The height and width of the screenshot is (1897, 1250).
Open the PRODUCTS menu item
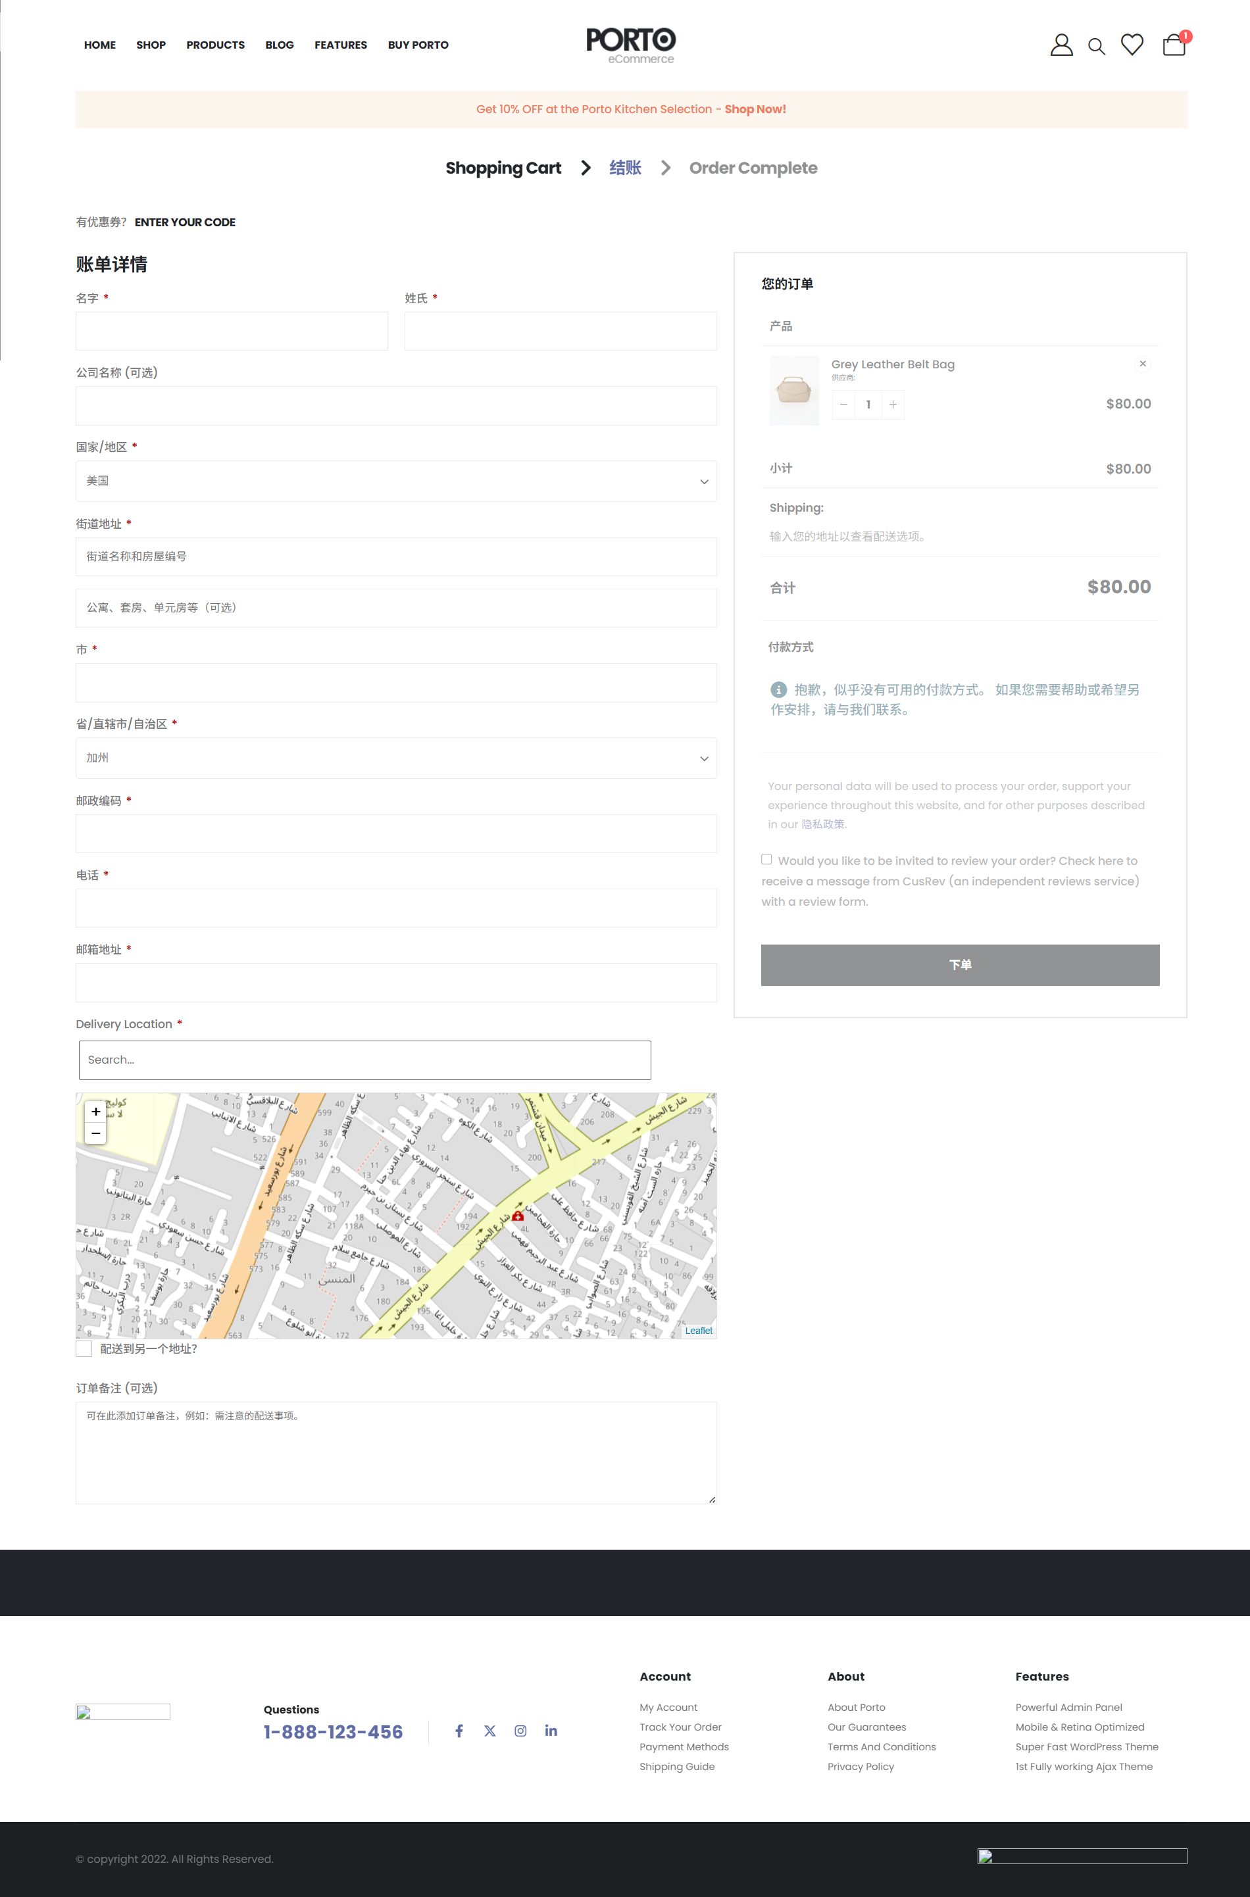pos(215,45)
